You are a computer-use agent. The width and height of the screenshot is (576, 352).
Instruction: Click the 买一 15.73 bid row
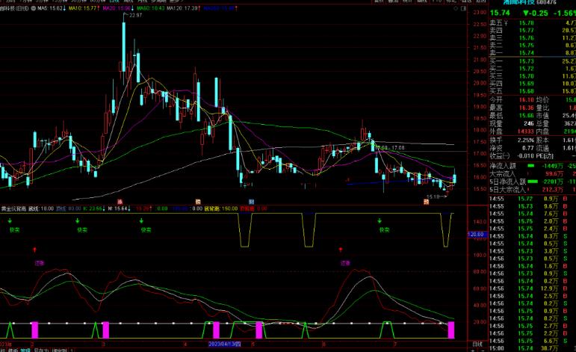(x=533, y=61)
